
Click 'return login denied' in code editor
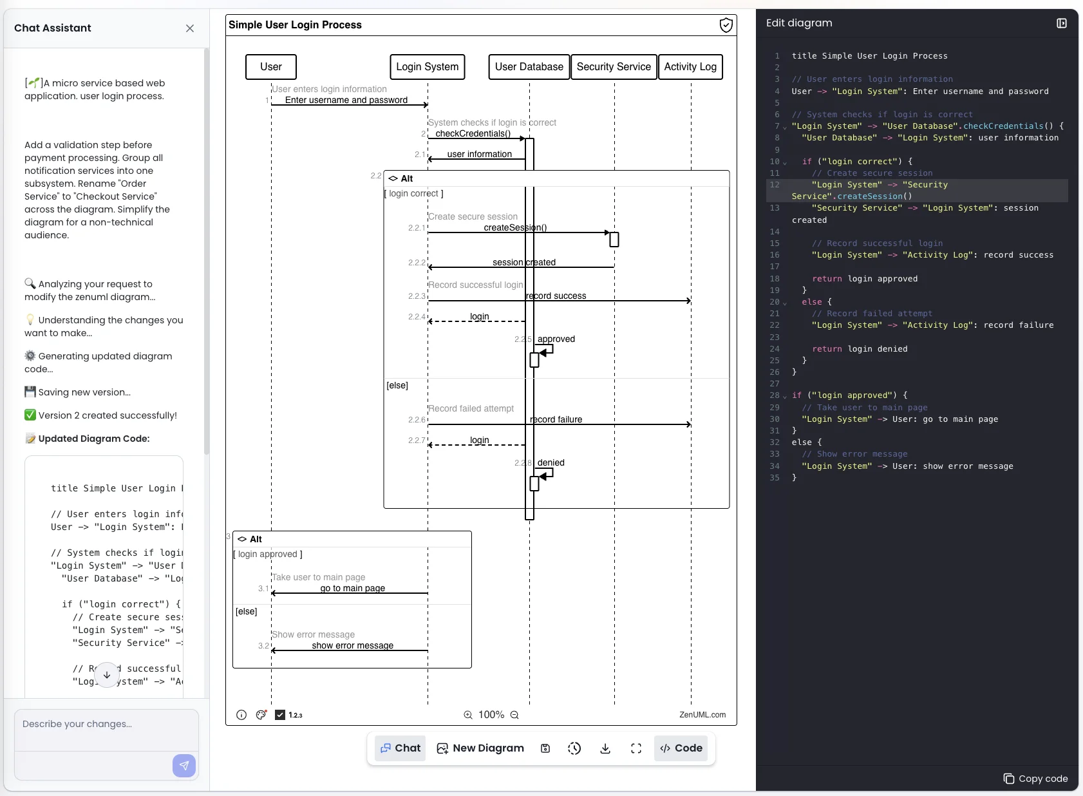[x=860, y=349]
